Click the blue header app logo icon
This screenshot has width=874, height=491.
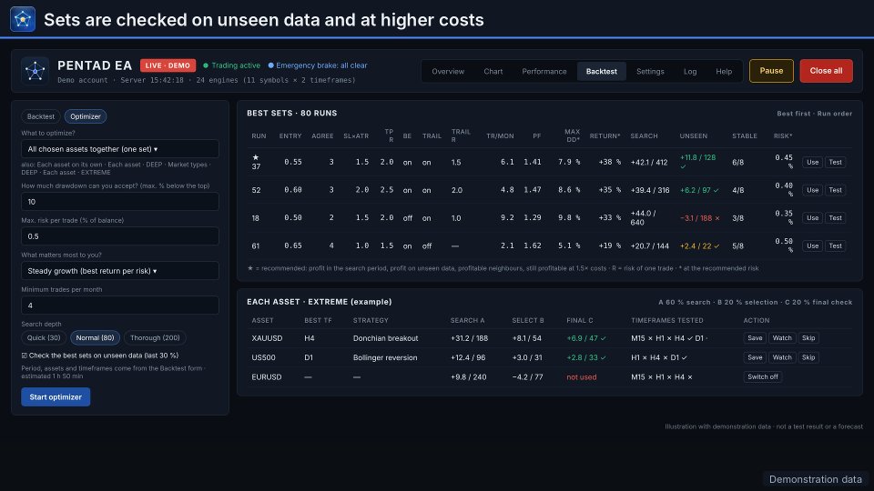(23, 19)
